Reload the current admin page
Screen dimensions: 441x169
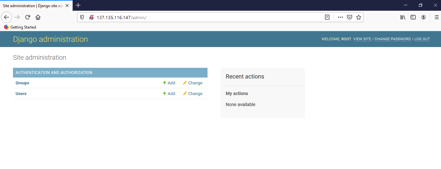pyautogui.click(x=28, y=17)
